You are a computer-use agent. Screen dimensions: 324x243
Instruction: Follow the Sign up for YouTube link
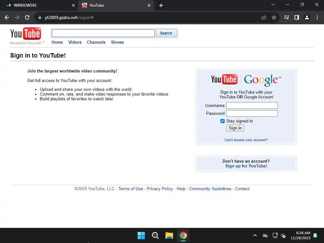click(246, 166)
